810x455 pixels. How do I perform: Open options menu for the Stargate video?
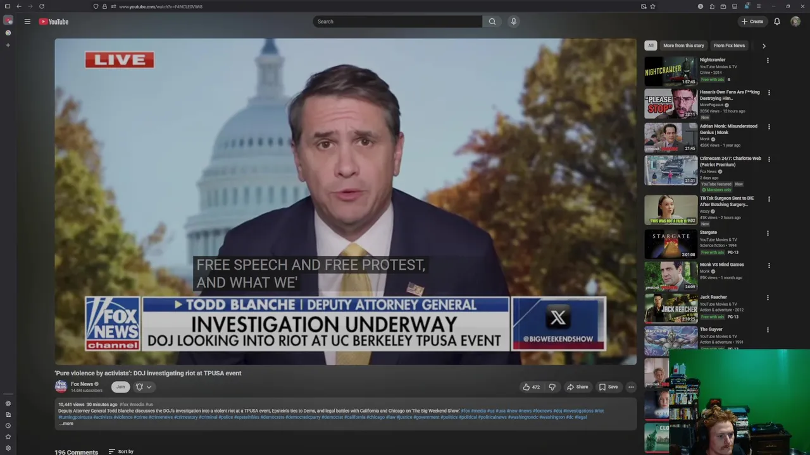point(769,233)
